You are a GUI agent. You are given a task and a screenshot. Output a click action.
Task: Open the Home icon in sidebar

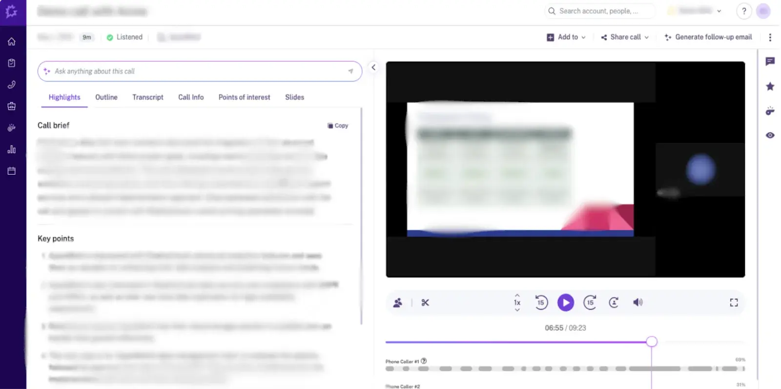click(x=12, y=41)
